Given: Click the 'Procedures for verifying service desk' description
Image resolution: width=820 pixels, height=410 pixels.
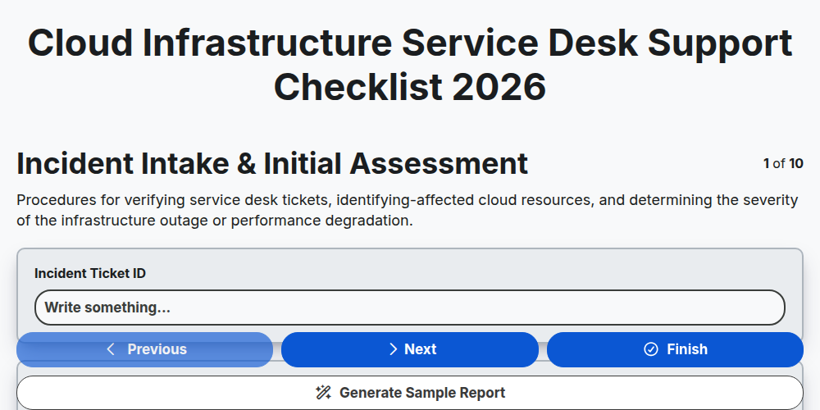Looking at the screenshot, I should point(408,210).
